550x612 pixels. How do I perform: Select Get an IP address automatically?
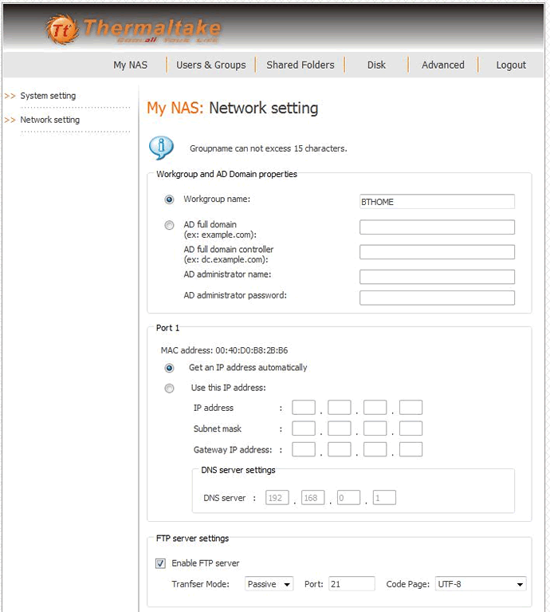coord(169,368)
